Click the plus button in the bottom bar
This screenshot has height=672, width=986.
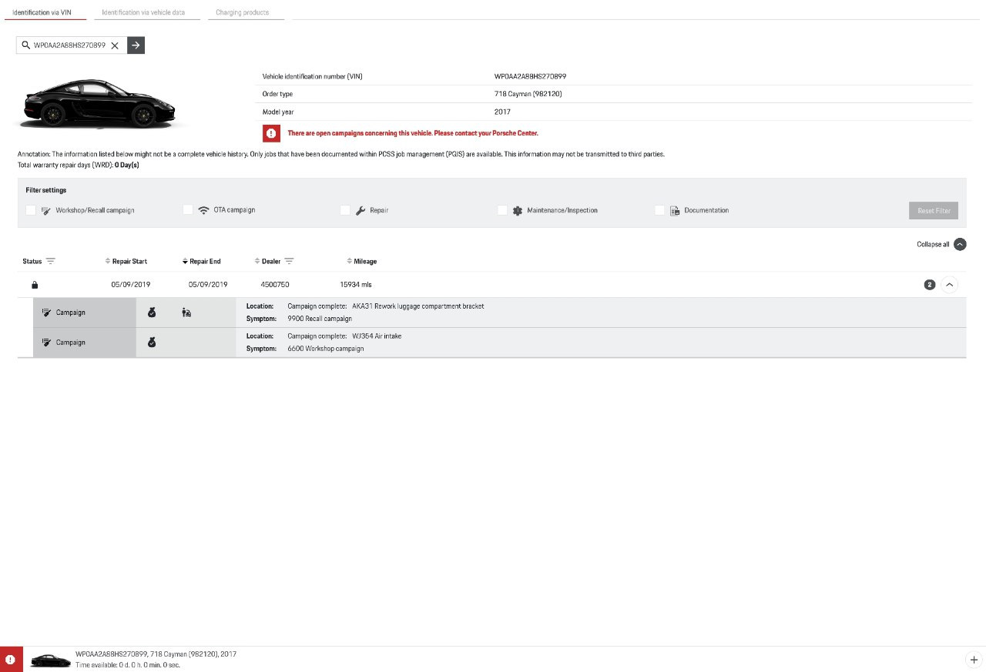point(973,660)
